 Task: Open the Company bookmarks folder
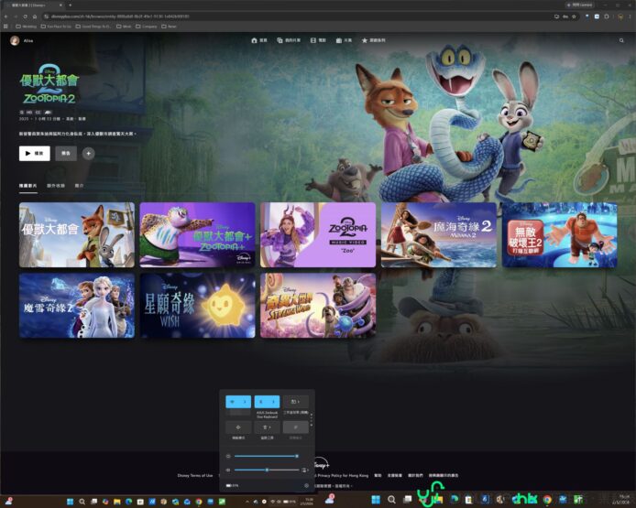click(147, 27)
